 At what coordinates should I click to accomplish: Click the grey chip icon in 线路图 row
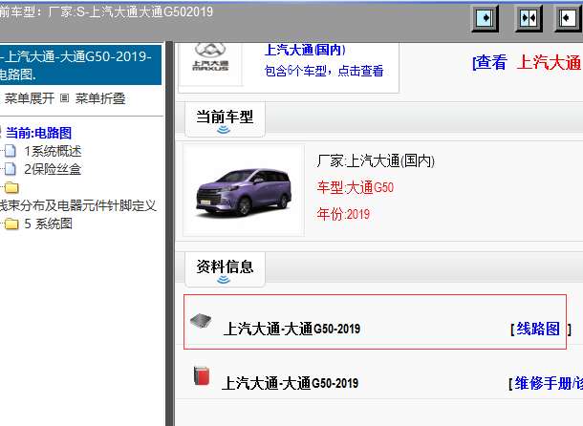click(201, 320)
